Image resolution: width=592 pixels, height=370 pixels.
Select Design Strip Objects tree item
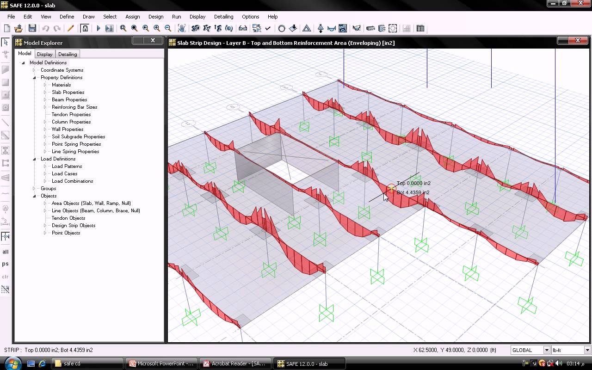[74, 225]
